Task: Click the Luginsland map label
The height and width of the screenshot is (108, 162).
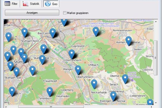Action: coord(78,46)
